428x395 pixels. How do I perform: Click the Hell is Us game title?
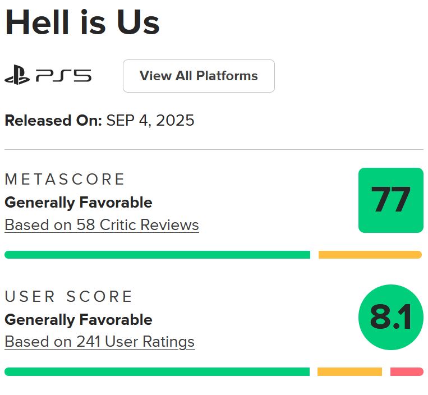82,23
